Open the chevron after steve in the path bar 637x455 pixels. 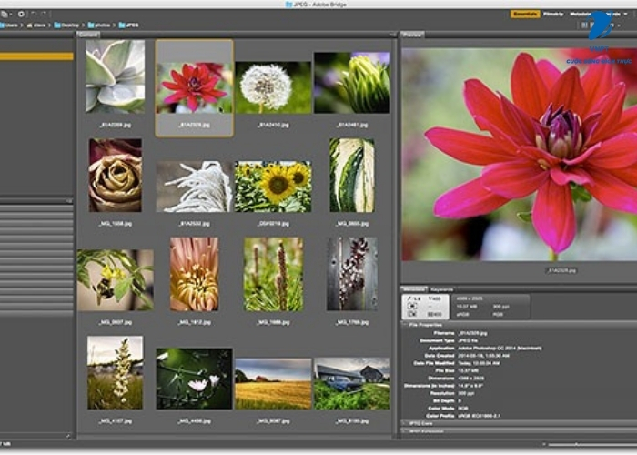pos(49,25)
